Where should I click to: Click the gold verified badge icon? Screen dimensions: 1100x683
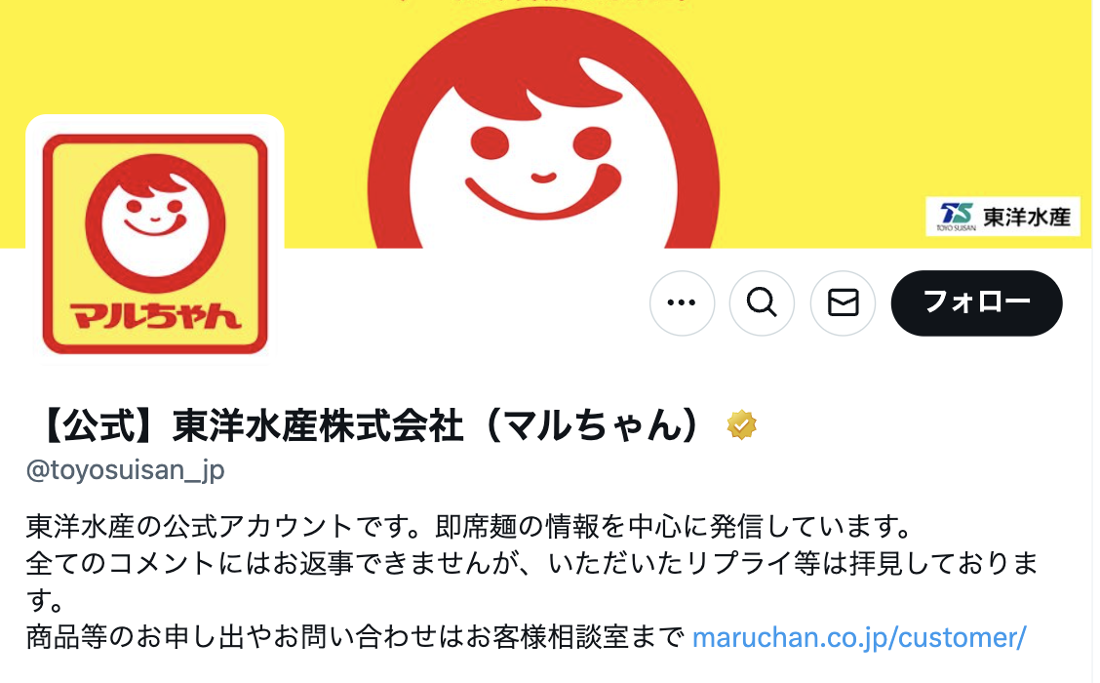(741, 425)
